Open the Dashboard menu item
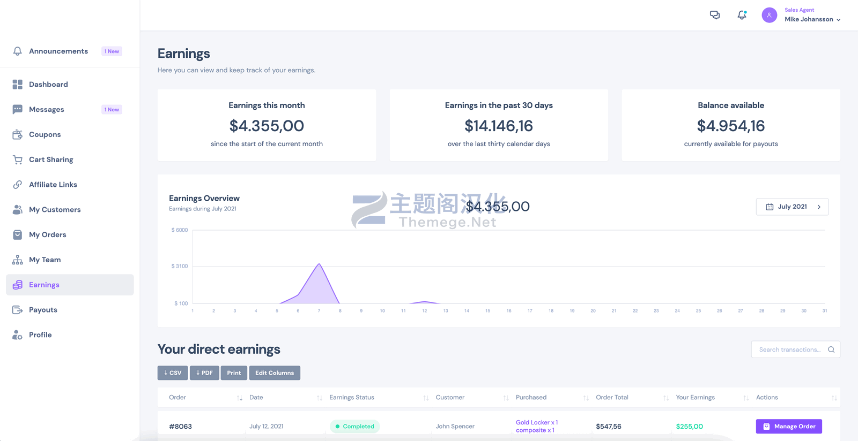 coord(70,85)
